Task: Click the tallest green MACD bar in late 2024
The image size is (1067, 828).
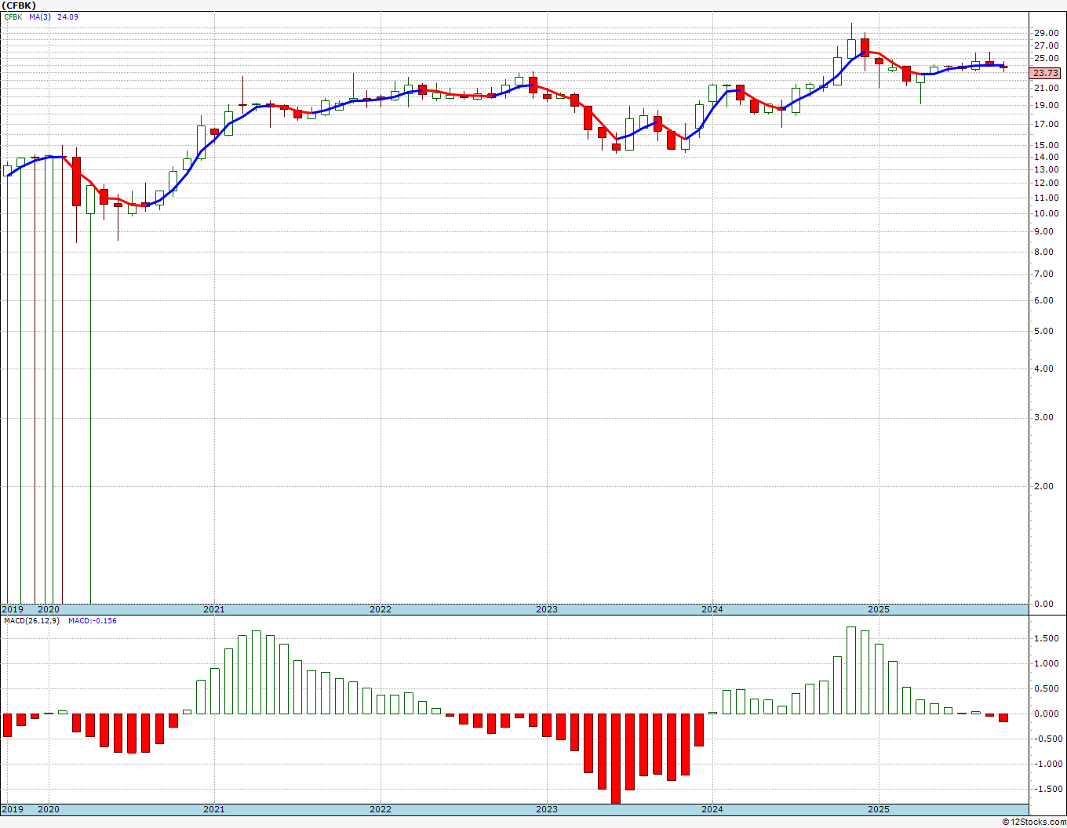Action: click(851, 670)
